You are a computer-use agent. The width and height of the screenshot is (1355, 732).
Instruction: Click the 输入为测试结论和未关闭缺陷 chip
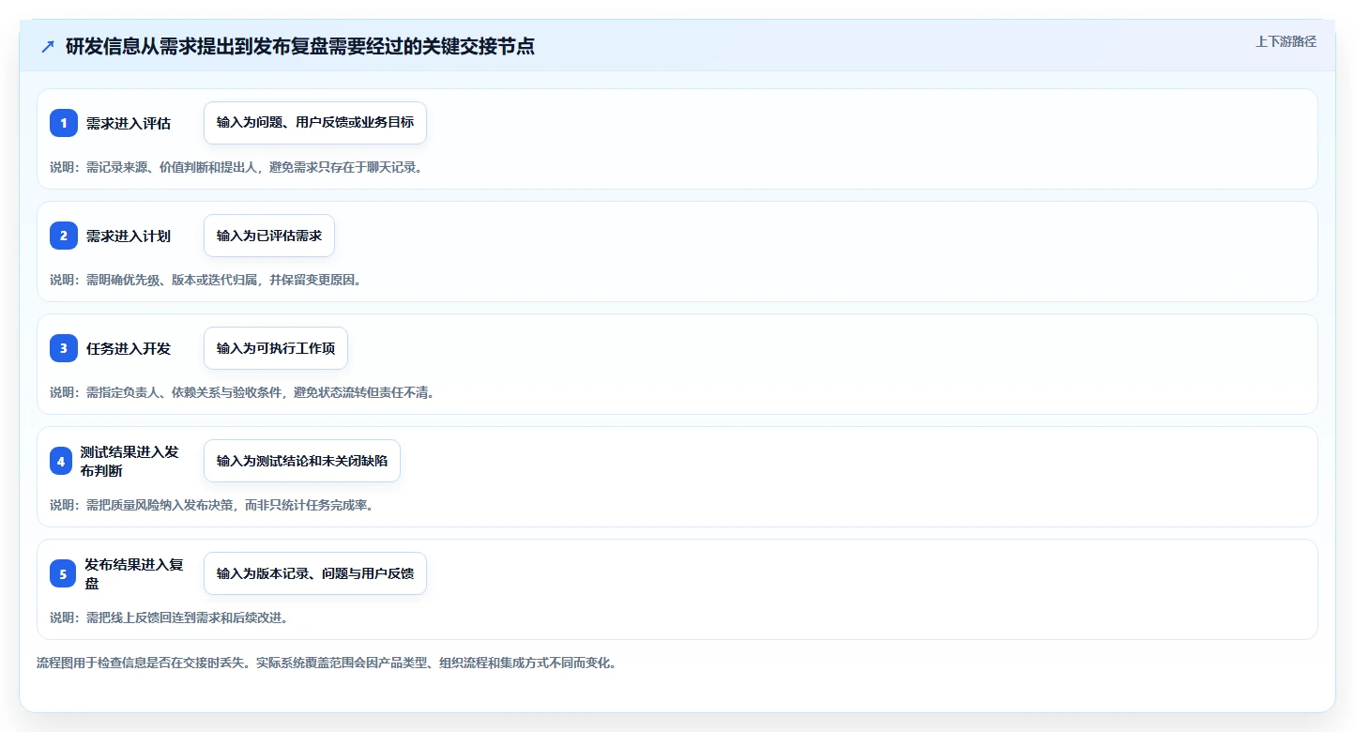[302, 461]
